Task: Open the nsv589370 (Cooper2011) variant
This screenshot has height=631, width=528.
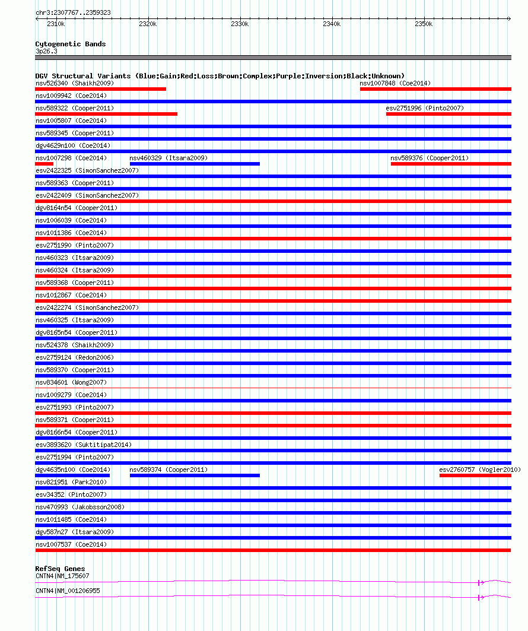Action: 75,370
